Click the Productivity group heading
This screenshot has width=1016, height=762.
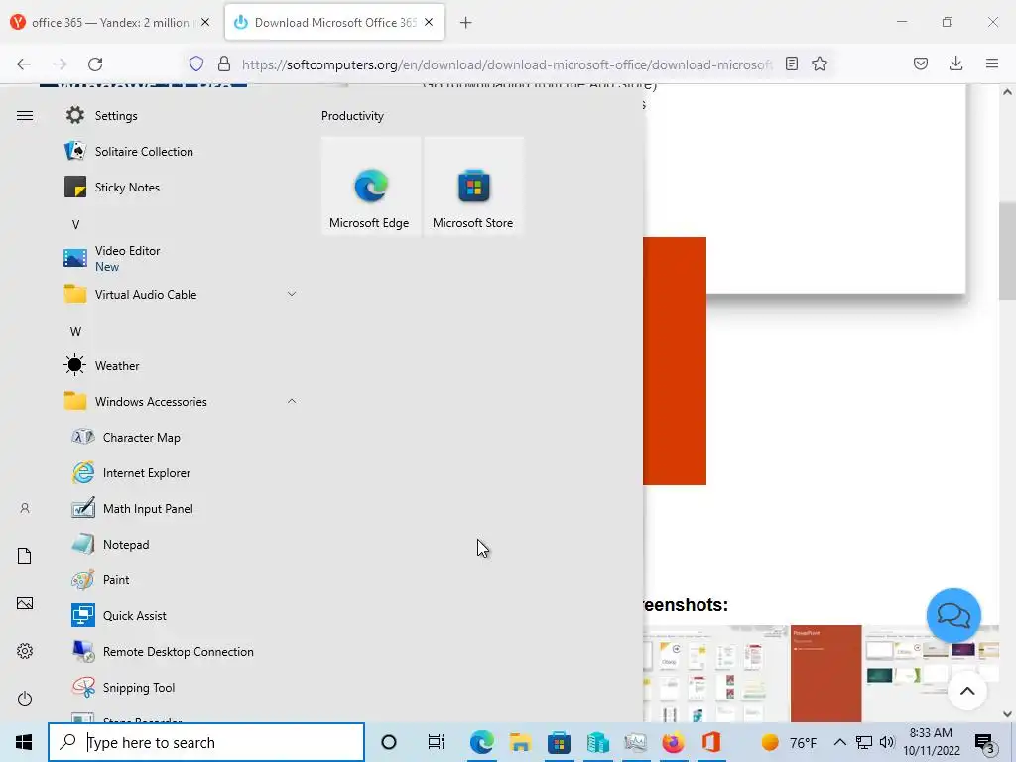pos(352,116)
